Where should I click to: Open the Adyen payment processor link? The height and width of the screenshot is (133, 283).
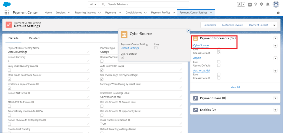tap(197, 58)
